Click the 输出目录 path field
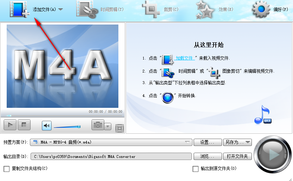Screen dimensions: 293x181 point(111,156)
